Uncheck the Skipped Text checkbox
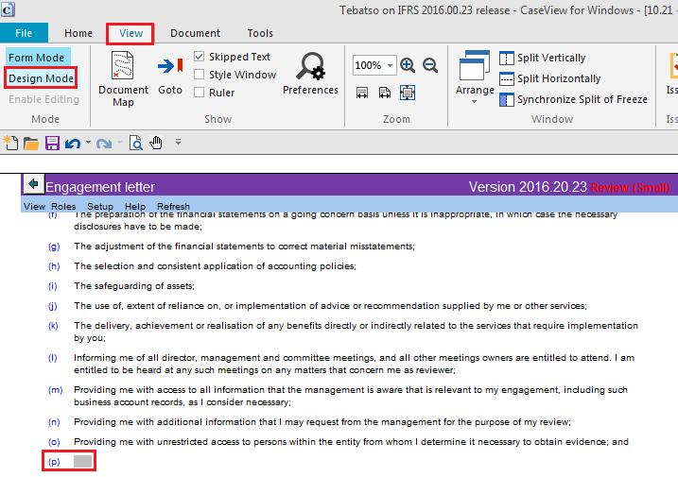This screenshot has width=678, height=477. click(x=200, y=58)
